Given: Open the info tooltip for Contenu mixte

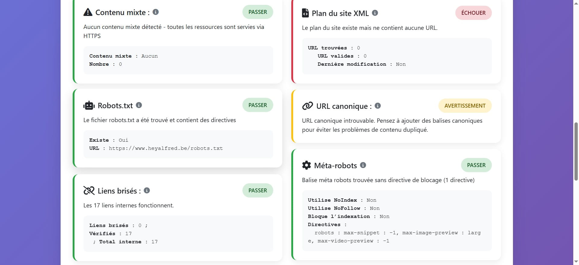Looking at the screenshot, I should pyautogui.click(x=156, y=12).
